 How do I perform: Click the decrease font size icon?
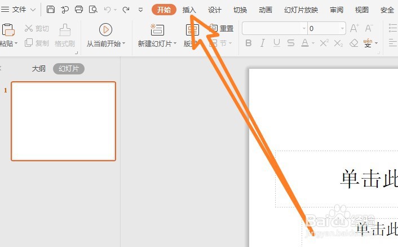tap(369, 28)
